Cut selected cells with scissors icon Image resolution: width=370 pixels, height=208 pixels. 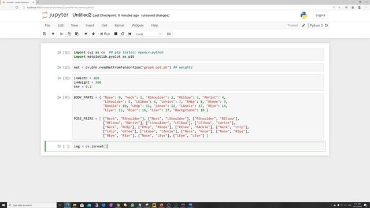(62, 34)
